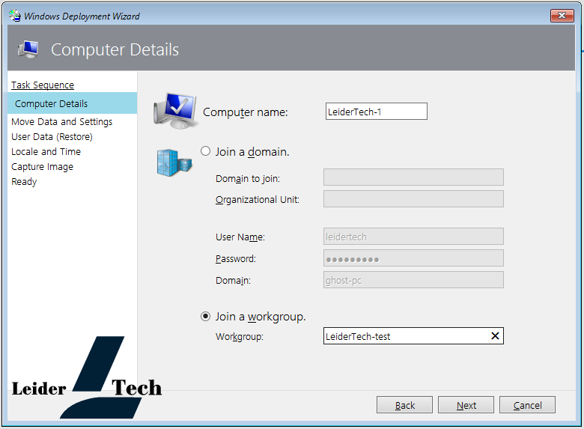584x429 pixels.
Task: Click the Organizational Unit label
Action: coord(258,200)
